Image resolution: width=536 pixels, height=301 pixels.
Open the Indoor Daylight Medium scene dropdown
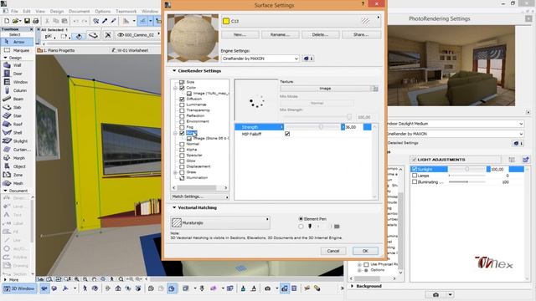pyautogui.click(x=455, y=124)
